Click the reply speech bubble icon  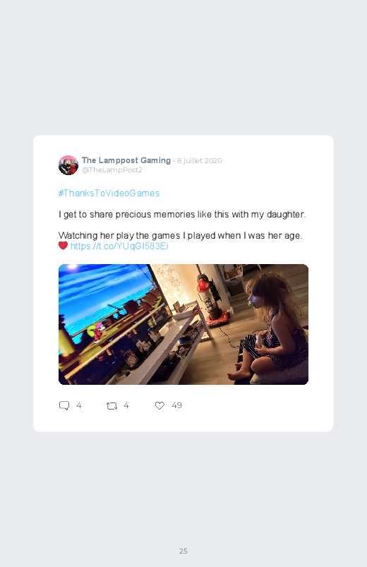(x=64, y=405)
